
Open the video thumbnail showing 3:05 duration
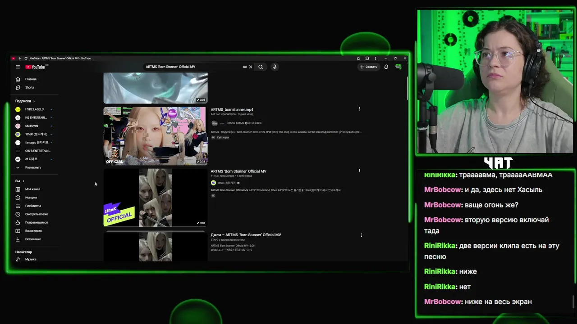pyautogui.click(x=156, y=88)
